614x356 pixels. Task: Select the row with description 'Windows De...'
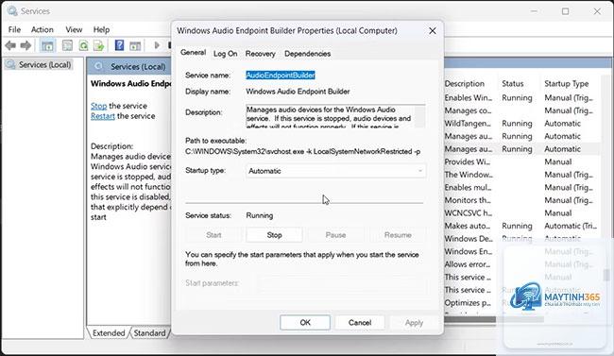[x=522, y=239]
